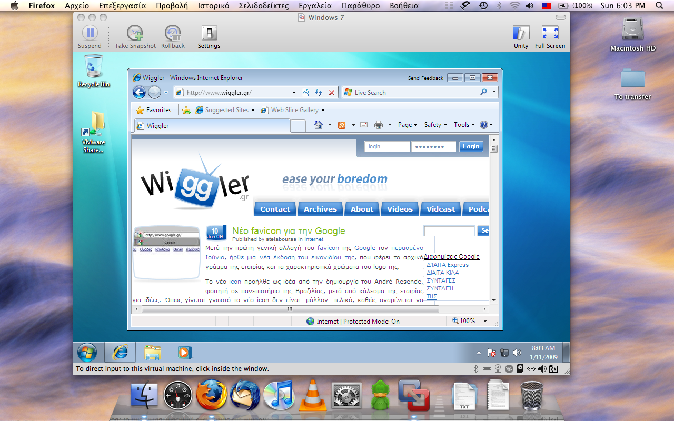Go back in Internet Explorer

point(139,93)
